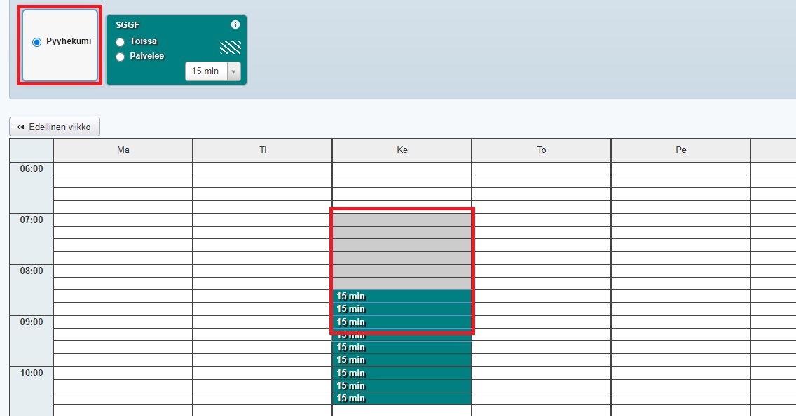Select the Palvelee radio option
Image resolution: width=796 pixels, height=416 pixels.
click(x=121, y=57)
